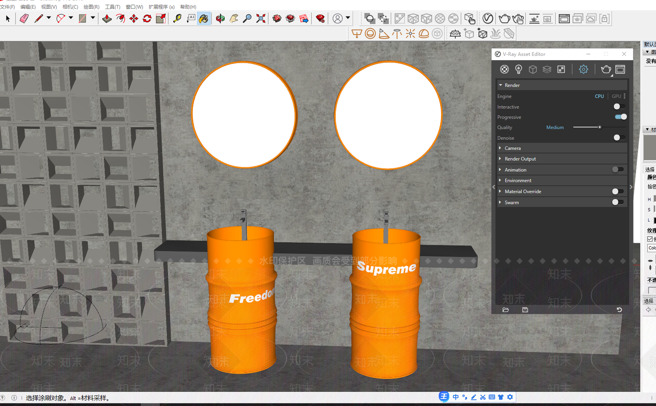This screenshot has height=406, width=656.
Task: Start render with main toolbar teapot
Action: (x=504, y=19)
